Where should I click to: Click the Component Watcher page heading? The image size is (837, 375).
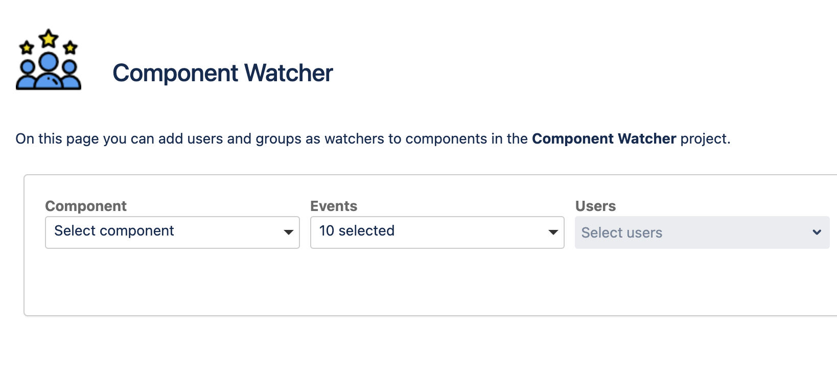click(x=223, y=73)
